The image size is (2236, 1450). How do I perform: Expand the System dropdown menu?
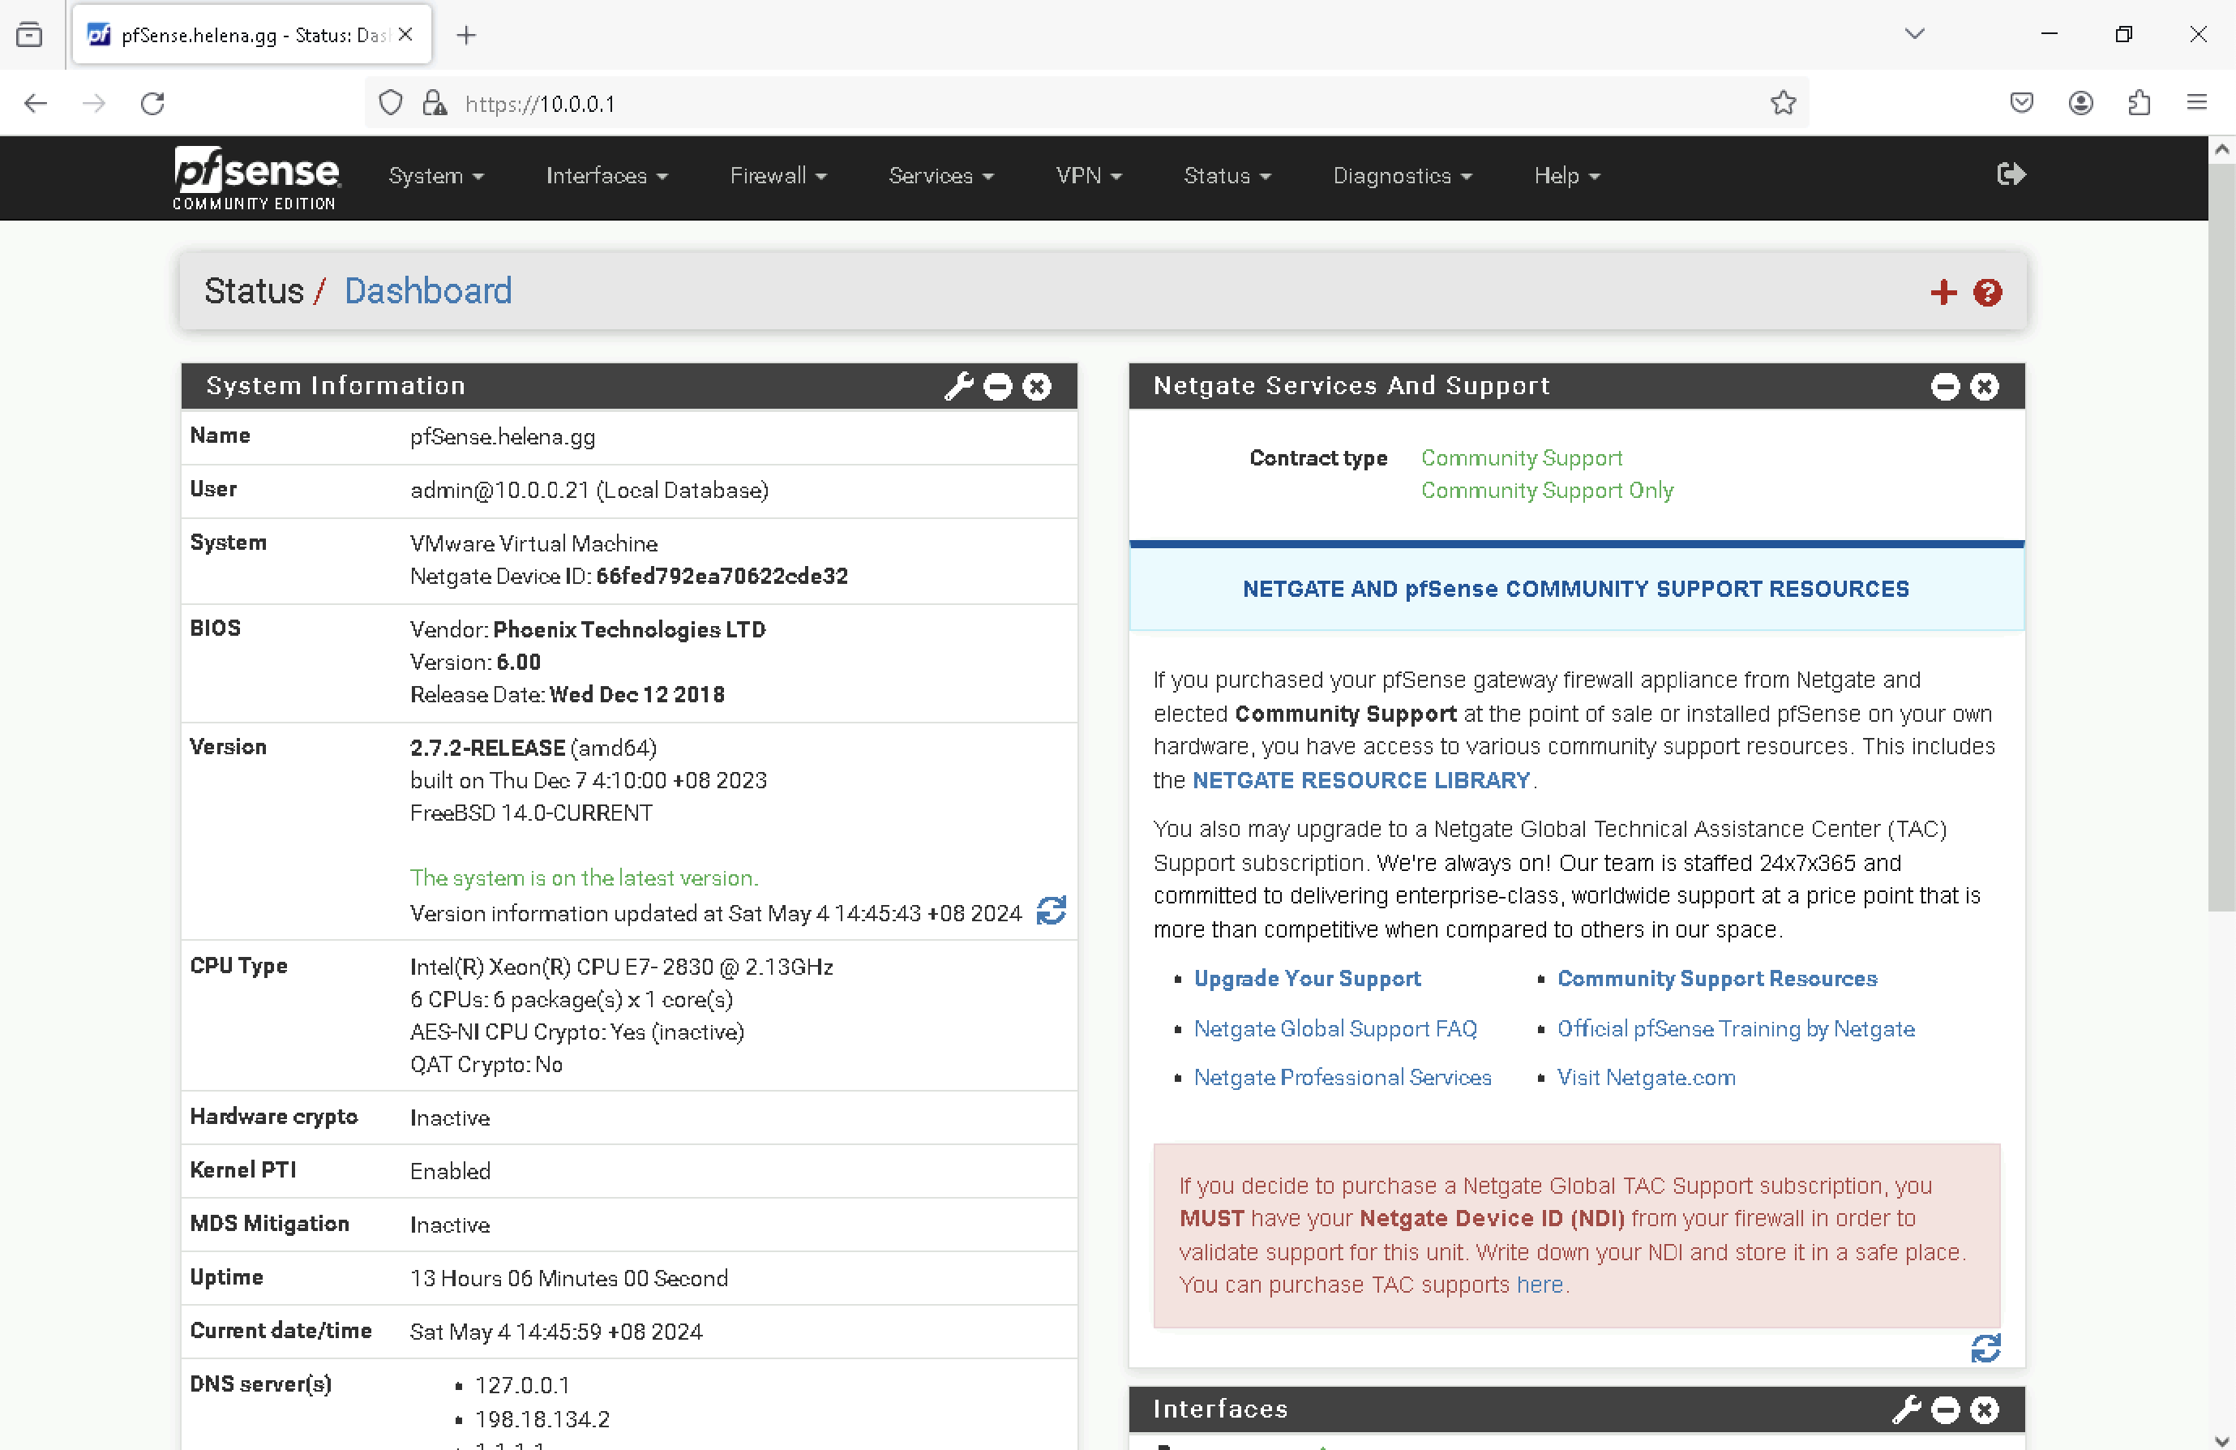click(x=436, y=176)
